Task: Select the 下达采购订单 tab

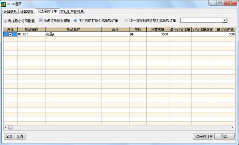Action: pos(47,11)
